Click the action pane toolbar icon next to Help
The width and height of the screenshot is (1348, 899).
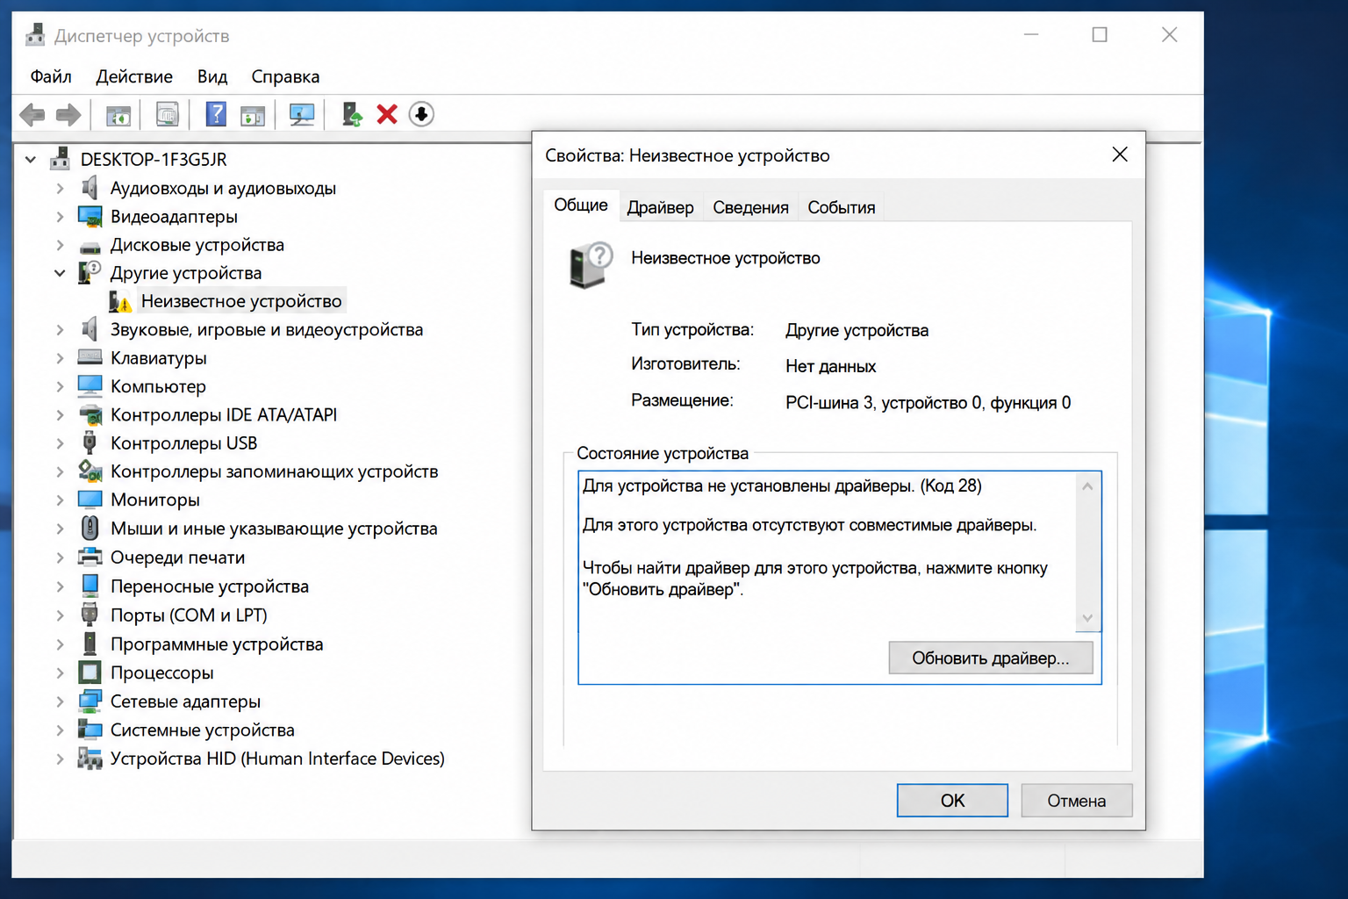click(253, 114)
